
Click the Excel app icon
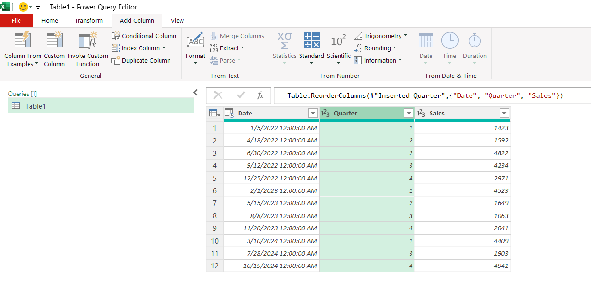5,7
